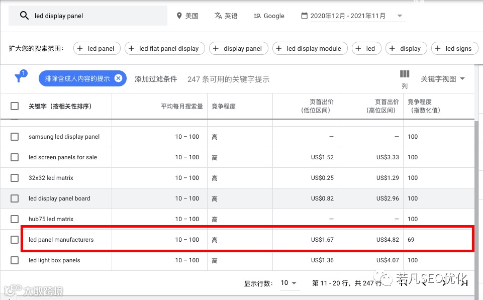Select checkbox for 'samsung led display panel'
Viewport: 483px width, 300px height.
click(15, 137)
